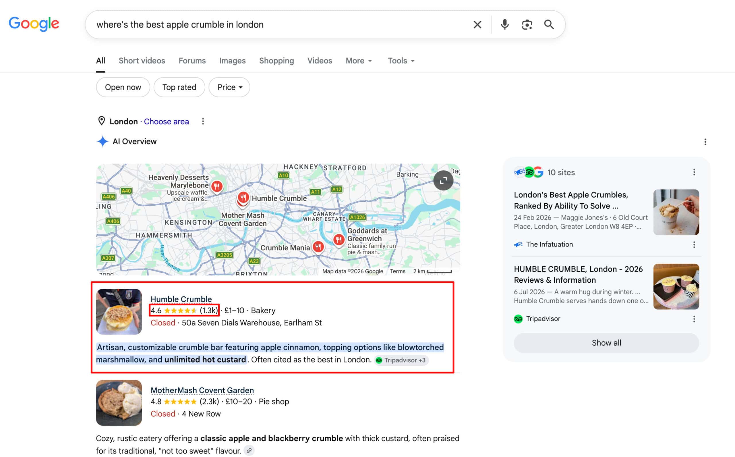Click The Infatuation source name
The width and height of the screenshot is (735, 457).
point(549,244)
